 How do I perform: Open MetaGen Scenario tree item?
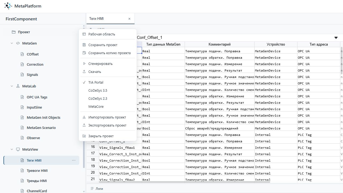41,128
